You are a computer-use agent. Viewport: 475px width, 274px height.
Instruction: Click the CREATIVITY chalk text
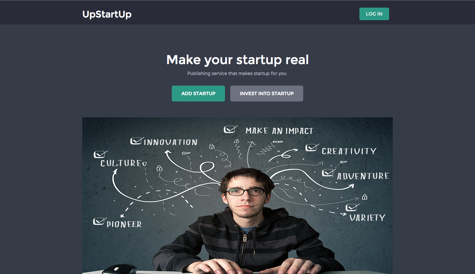tap(349, 151)
